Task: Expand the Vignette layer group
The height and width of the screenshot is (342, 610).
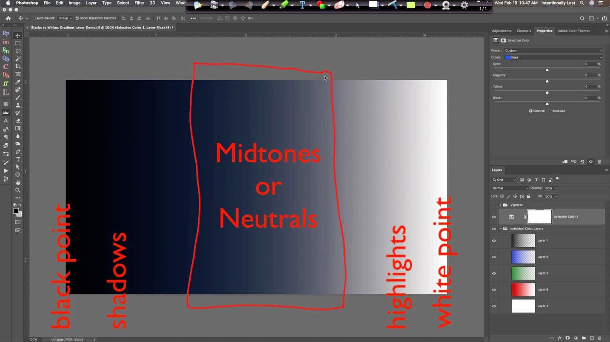Action: point(500,204)
